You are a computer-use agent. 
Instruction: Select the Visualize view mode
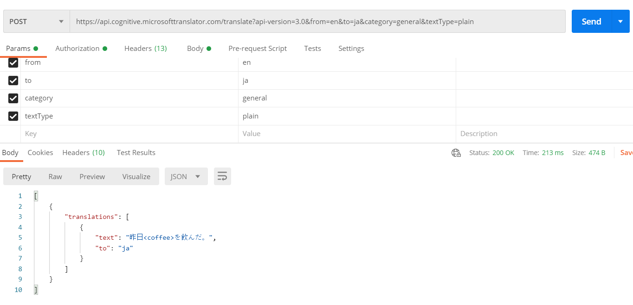136,176
